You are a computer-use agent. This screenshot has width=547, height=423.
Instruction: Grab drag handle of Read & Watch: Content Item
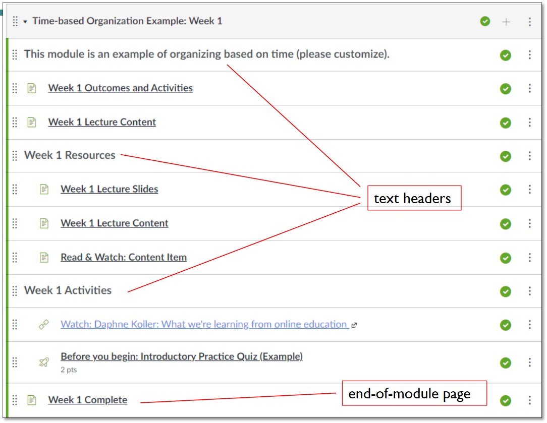click(15, 258)
